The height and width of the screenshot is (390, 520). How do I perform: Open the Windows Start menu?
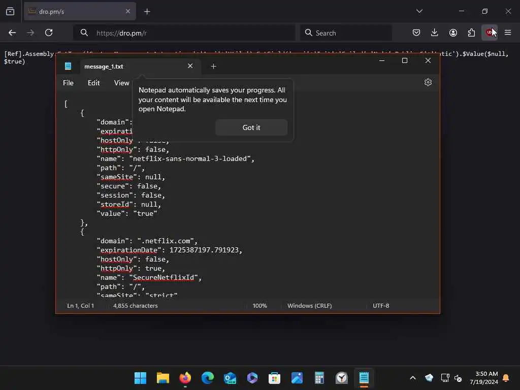point(140,378)
